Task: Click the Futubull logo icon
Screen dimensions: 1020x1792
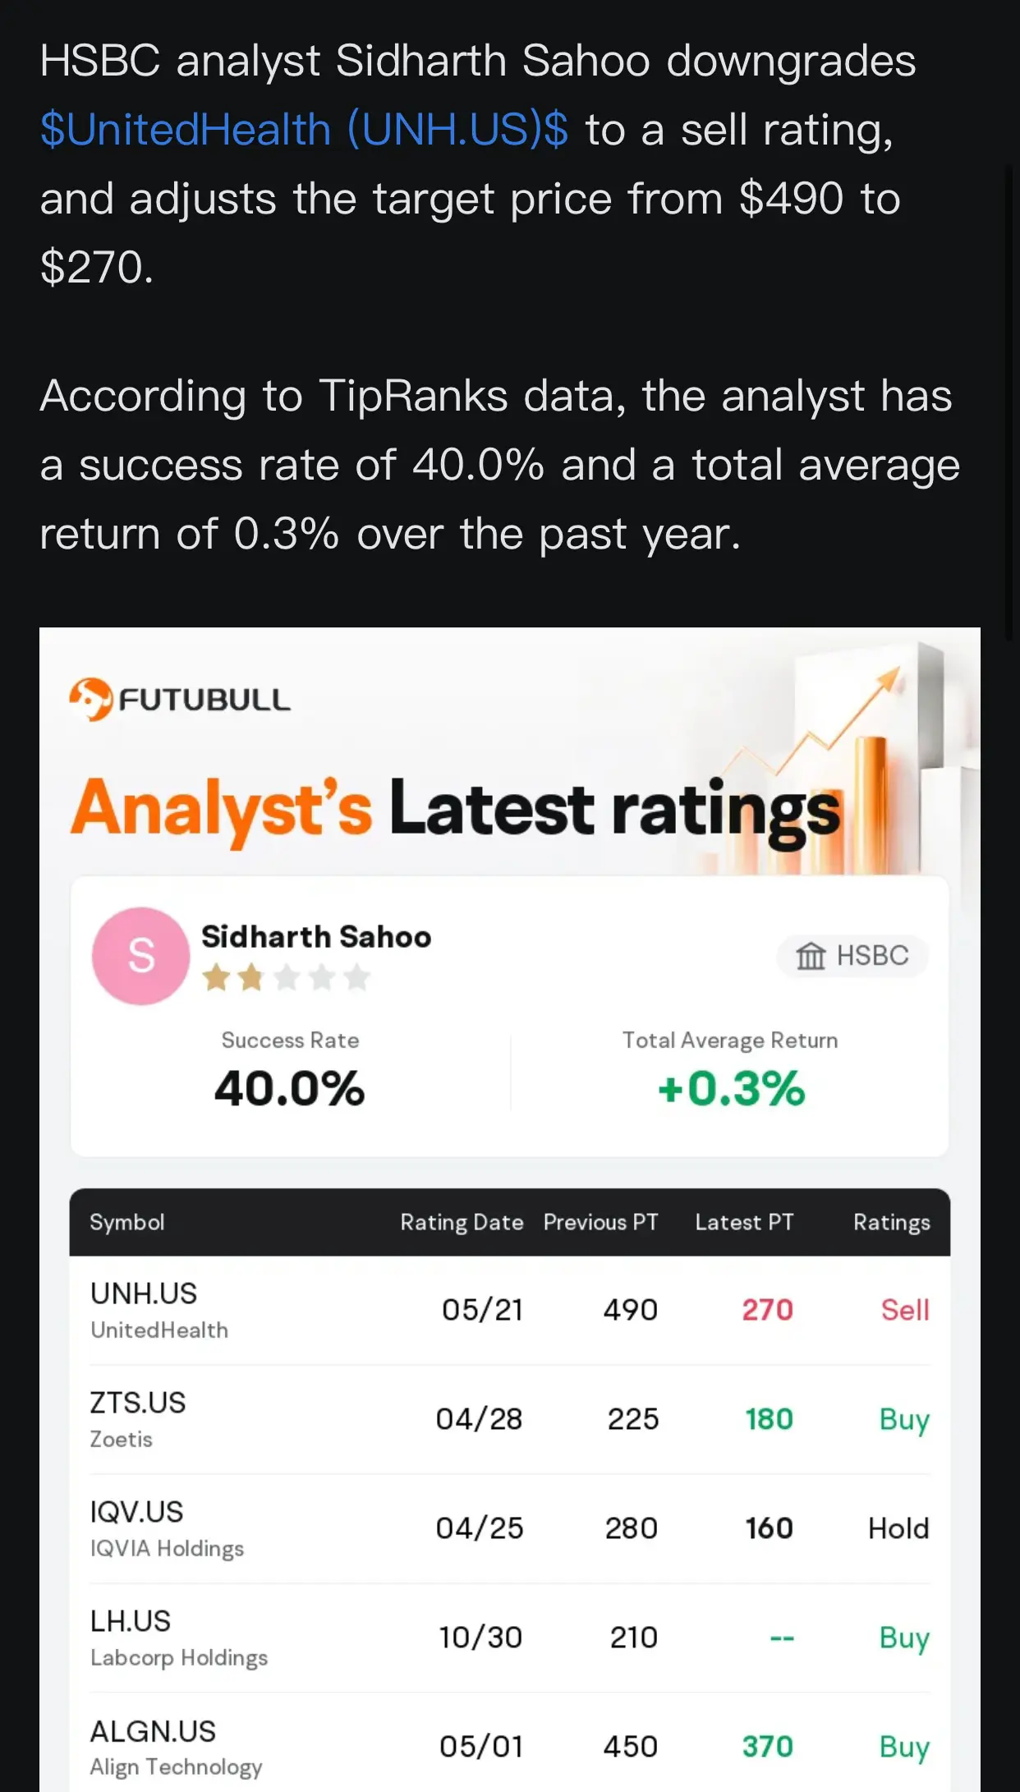Action: tap(90, 700)
